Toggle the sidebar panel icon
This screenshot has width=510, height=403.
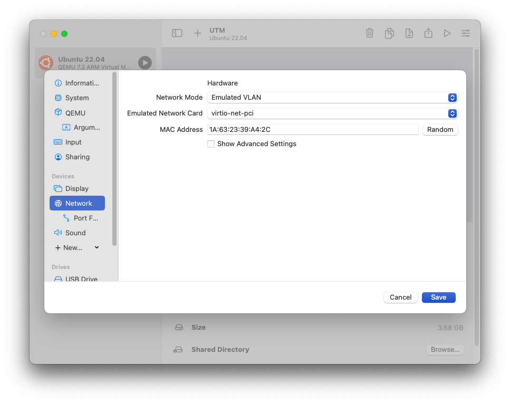pyautogui.click(x=177, y=33)
